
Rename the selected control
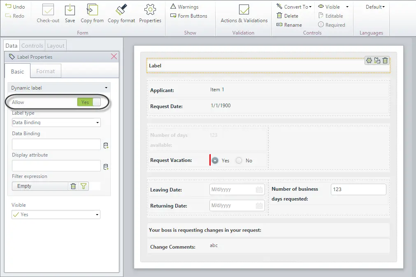click(x=289, y=25)
